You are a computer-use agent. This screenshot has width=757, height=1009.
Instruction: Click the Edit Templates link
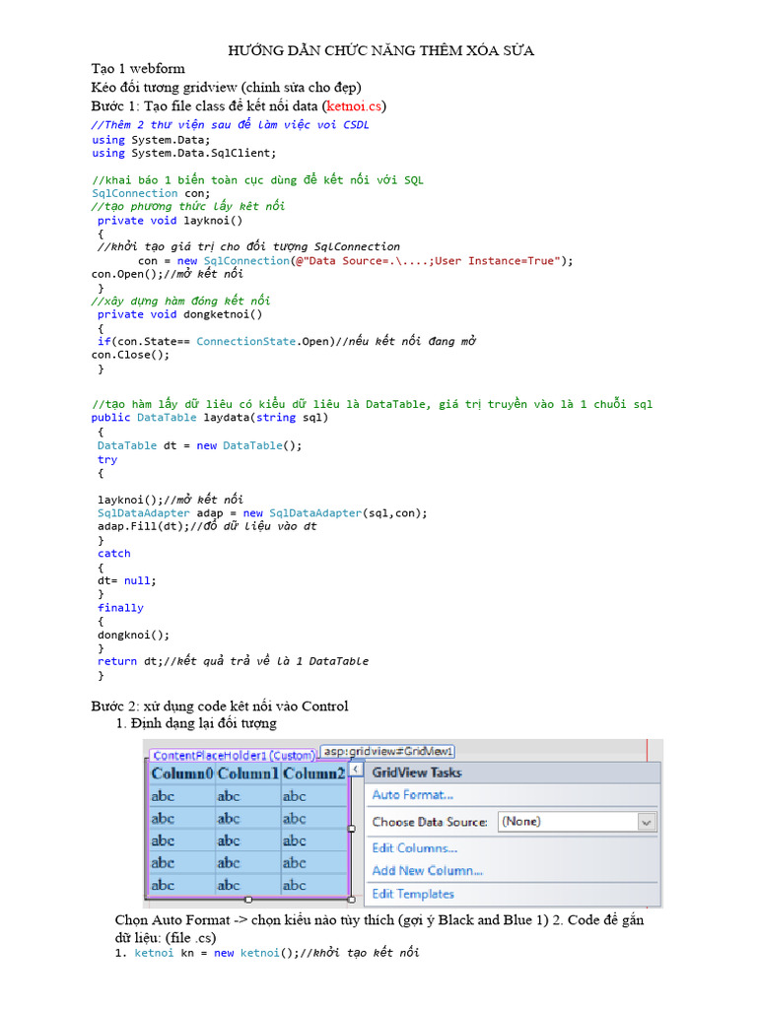tap(413, 894)
